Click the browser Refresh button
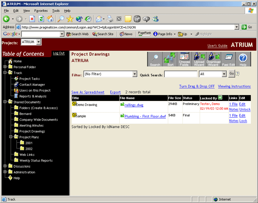 (x=41, y=19)
